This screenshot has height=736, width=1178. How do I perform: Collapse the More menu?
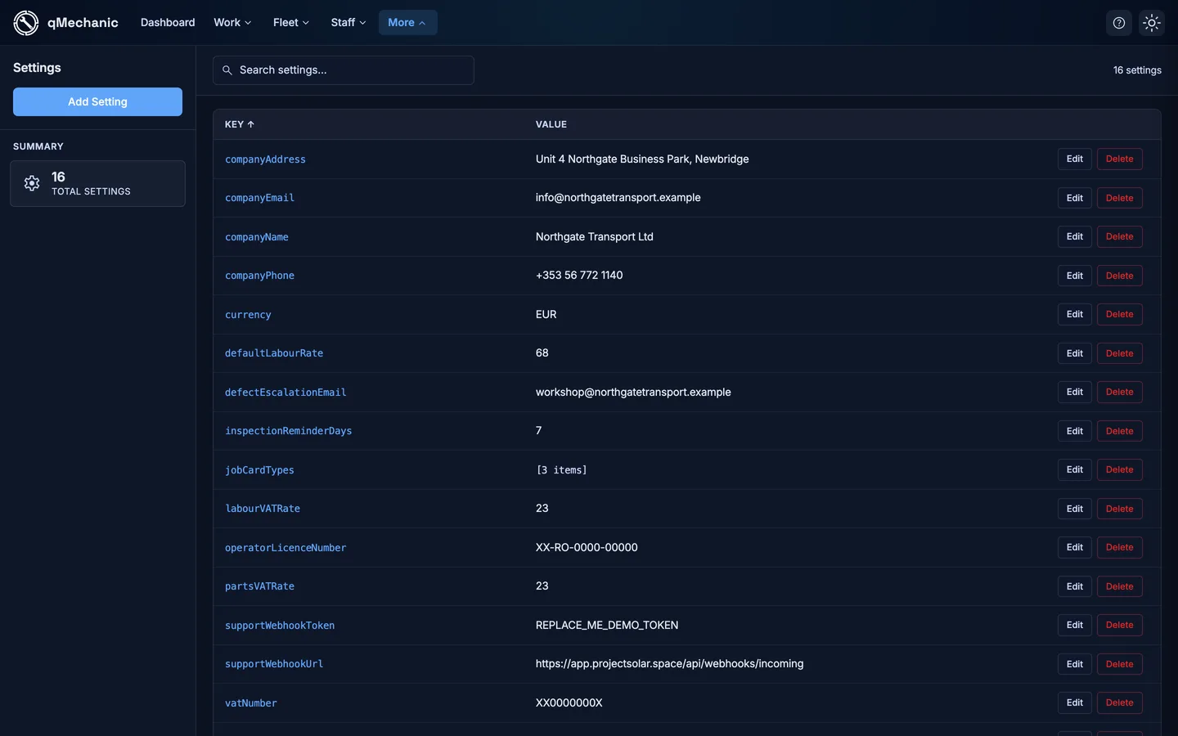[x=407, y=23]
